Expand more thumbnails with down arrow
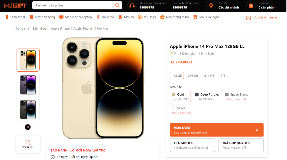This screenshot has width=287, height=160. (28, 127)
